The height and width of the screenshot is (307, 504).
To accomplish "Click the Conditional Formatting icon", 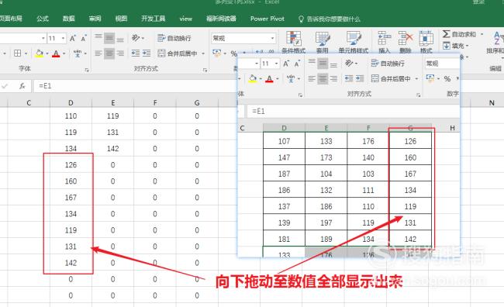I will point(293,39).
